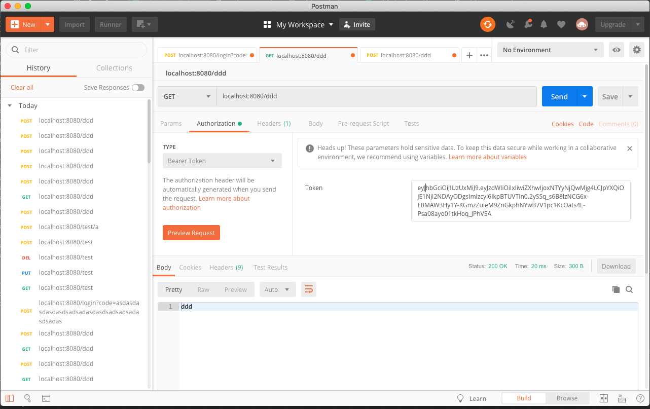650x409 pixels.
Task: Open the Params tab
Action: [171, 123]
